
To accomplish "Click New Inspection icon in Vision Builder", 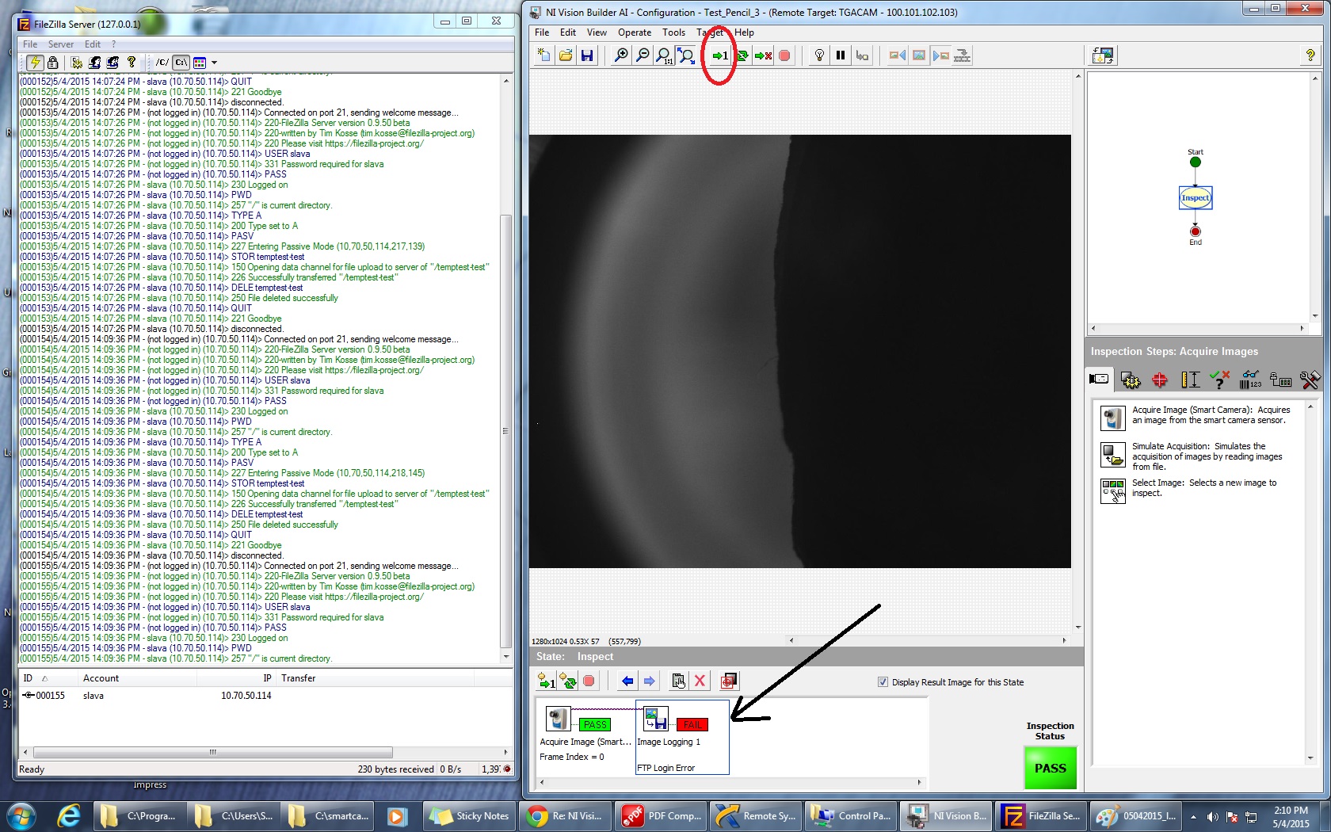I will coord(543,55).
